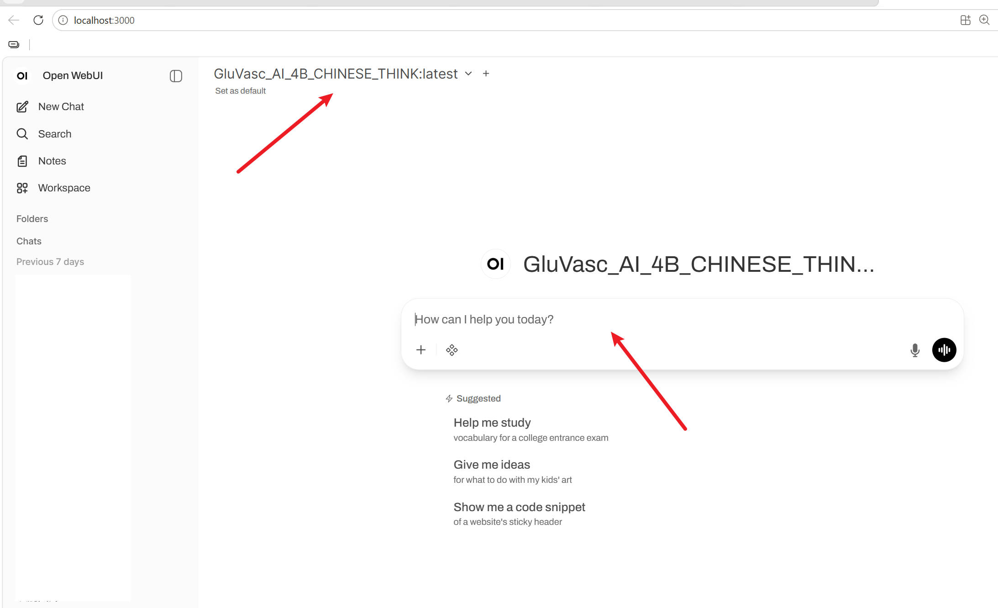Image resolution: width=998 pixels, height=608 pixels.
Task: Open the model selector dropdown chevron
Action: click(468, 74)
